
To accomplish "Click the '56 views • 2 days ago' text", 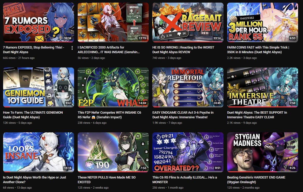I will click(91, 58).
